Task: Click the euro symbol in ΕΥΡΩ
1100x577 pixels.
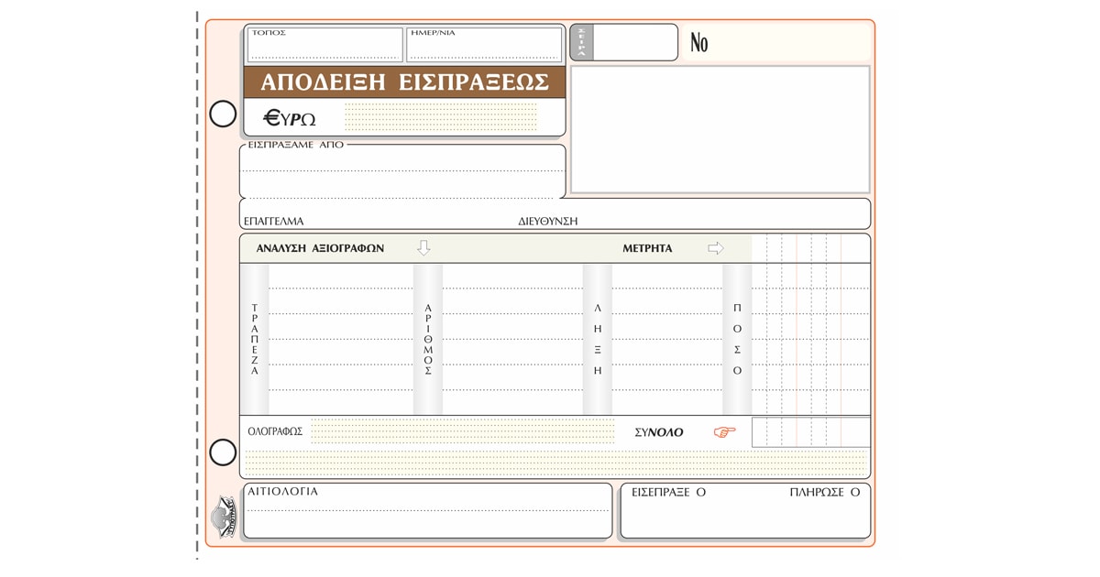Action: pos(271,117)
